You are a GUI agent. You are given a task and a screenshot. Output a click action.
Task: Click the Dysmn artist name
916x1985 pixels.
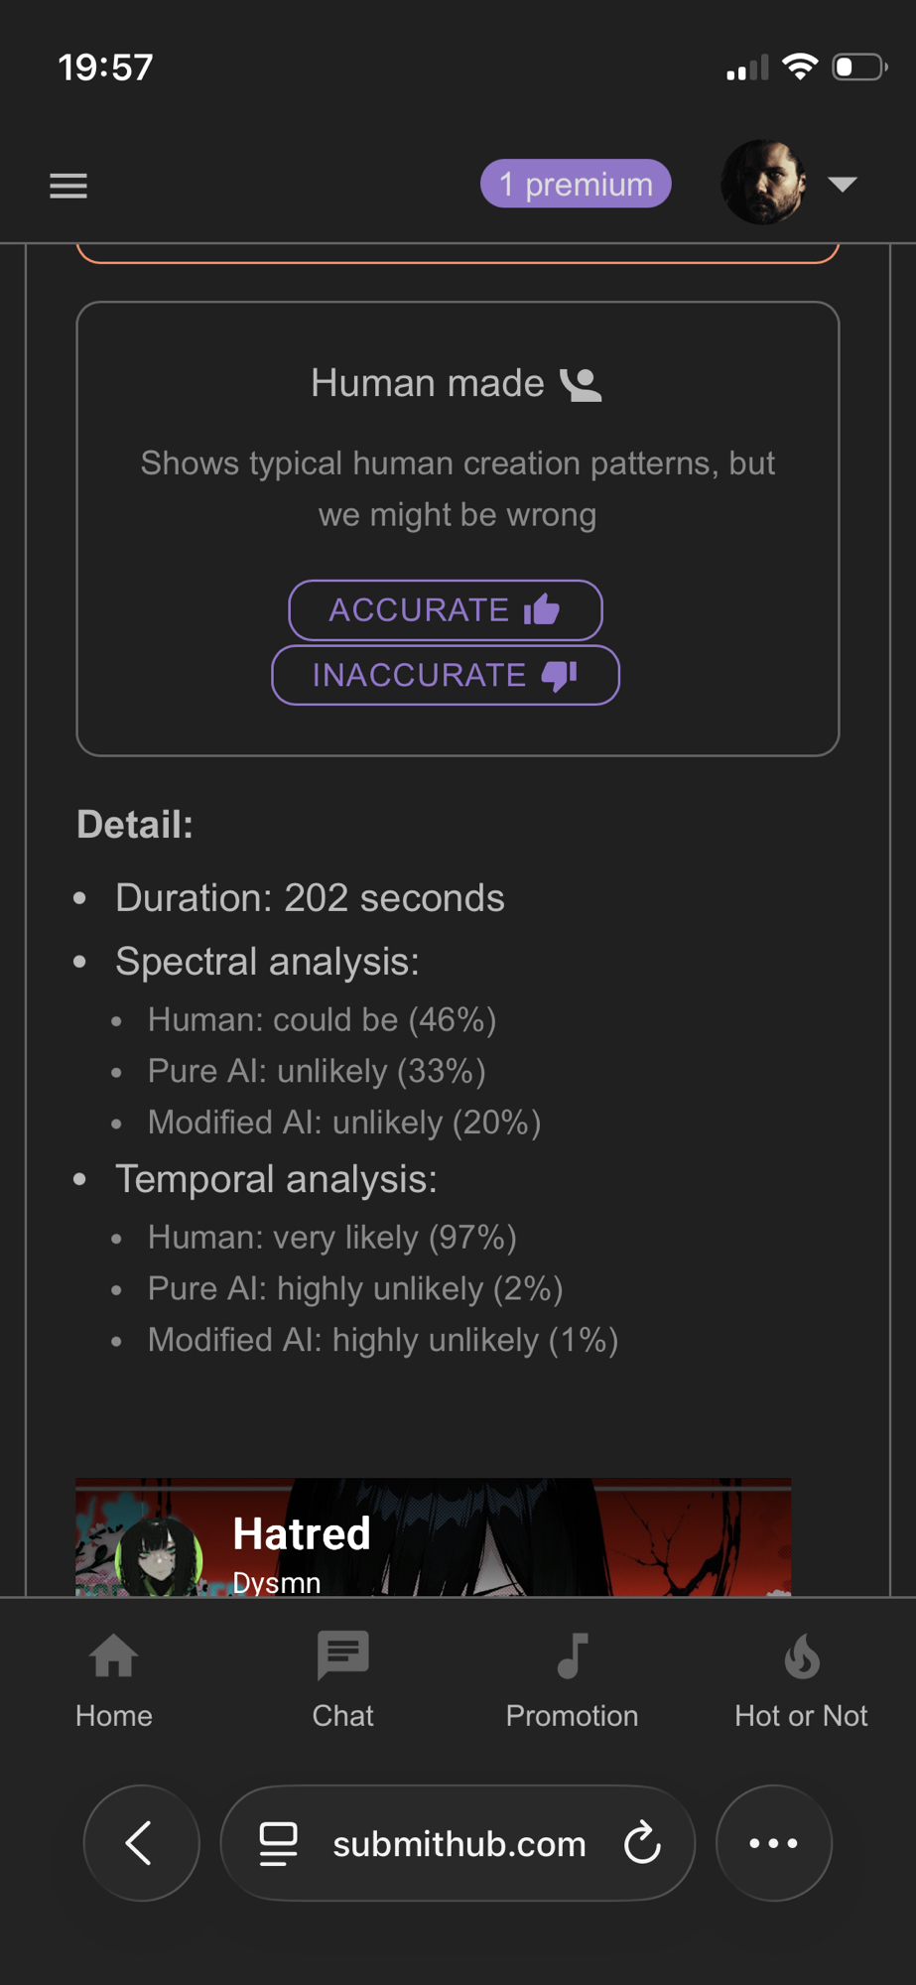tap(276, 1582)
